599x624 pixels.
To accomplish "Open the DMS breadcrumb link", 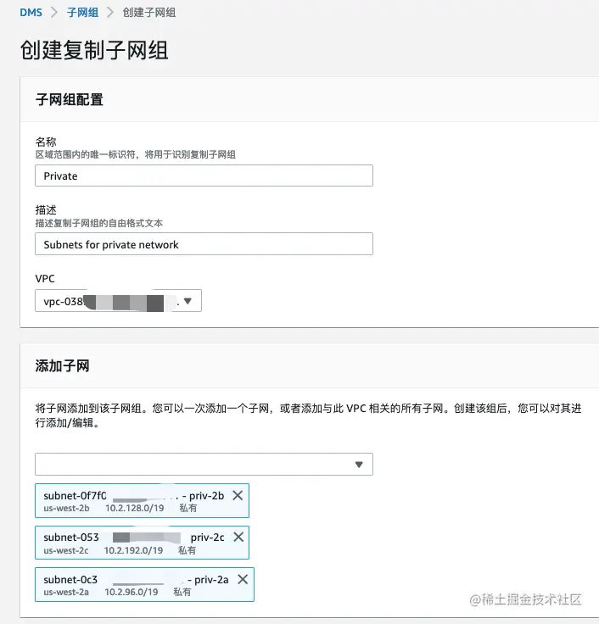I will coord(31,13).
